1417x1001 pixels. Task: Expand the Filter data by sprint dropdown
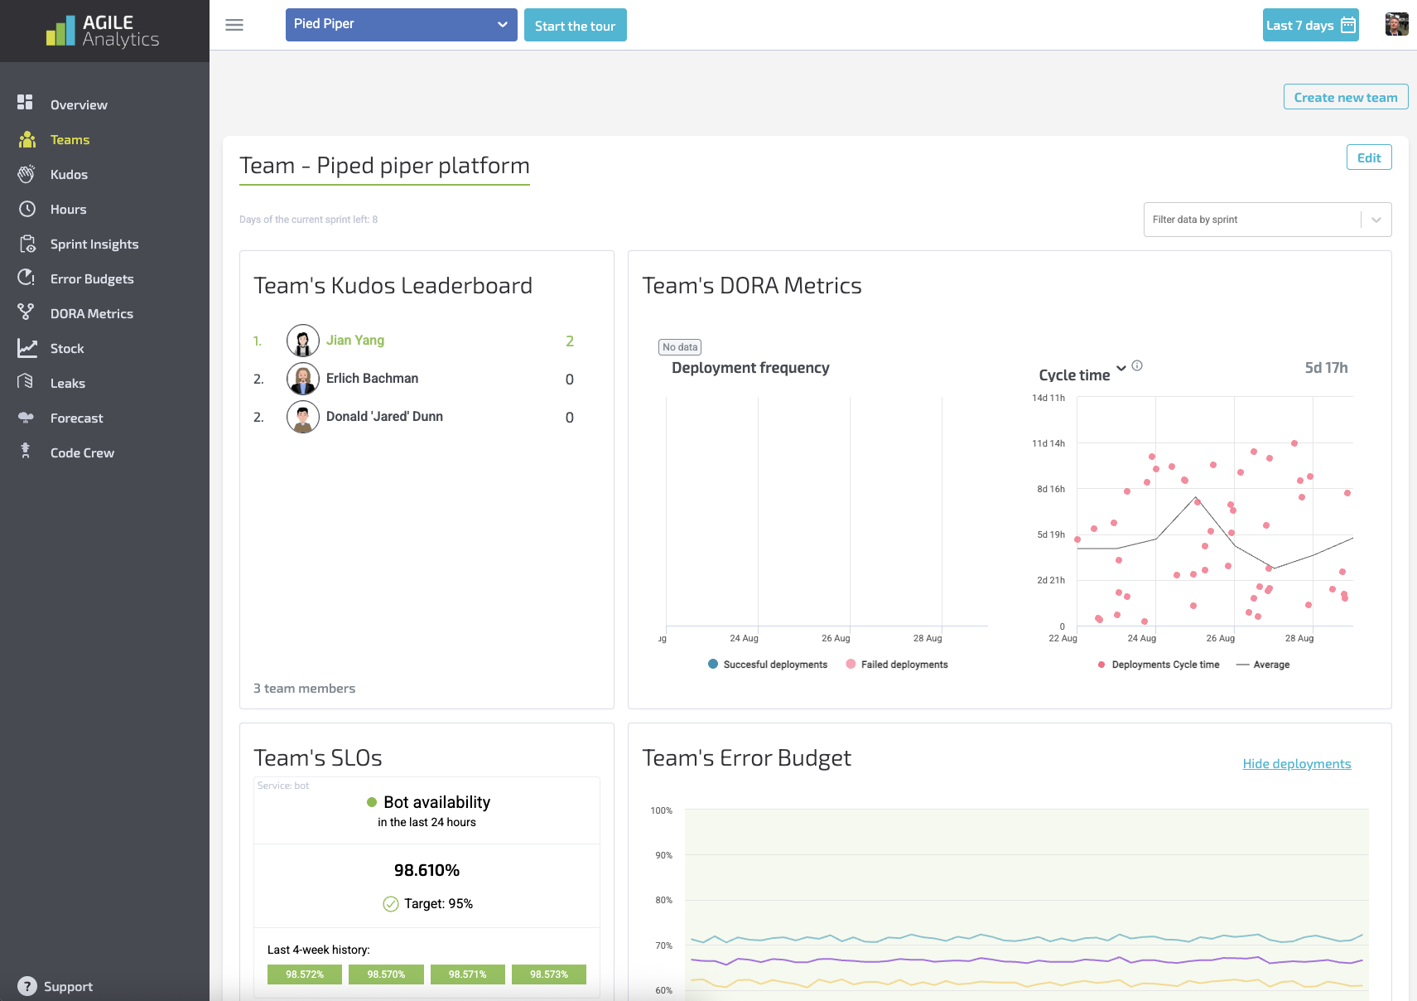pos(1376,220)
